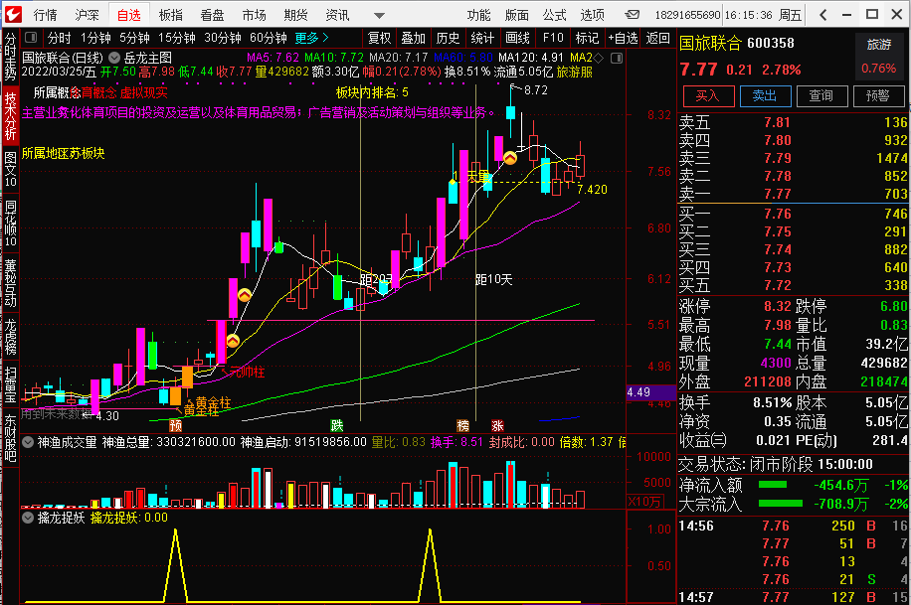
Task: Click the 标记 toolbar button
Action: coord(587,39)
